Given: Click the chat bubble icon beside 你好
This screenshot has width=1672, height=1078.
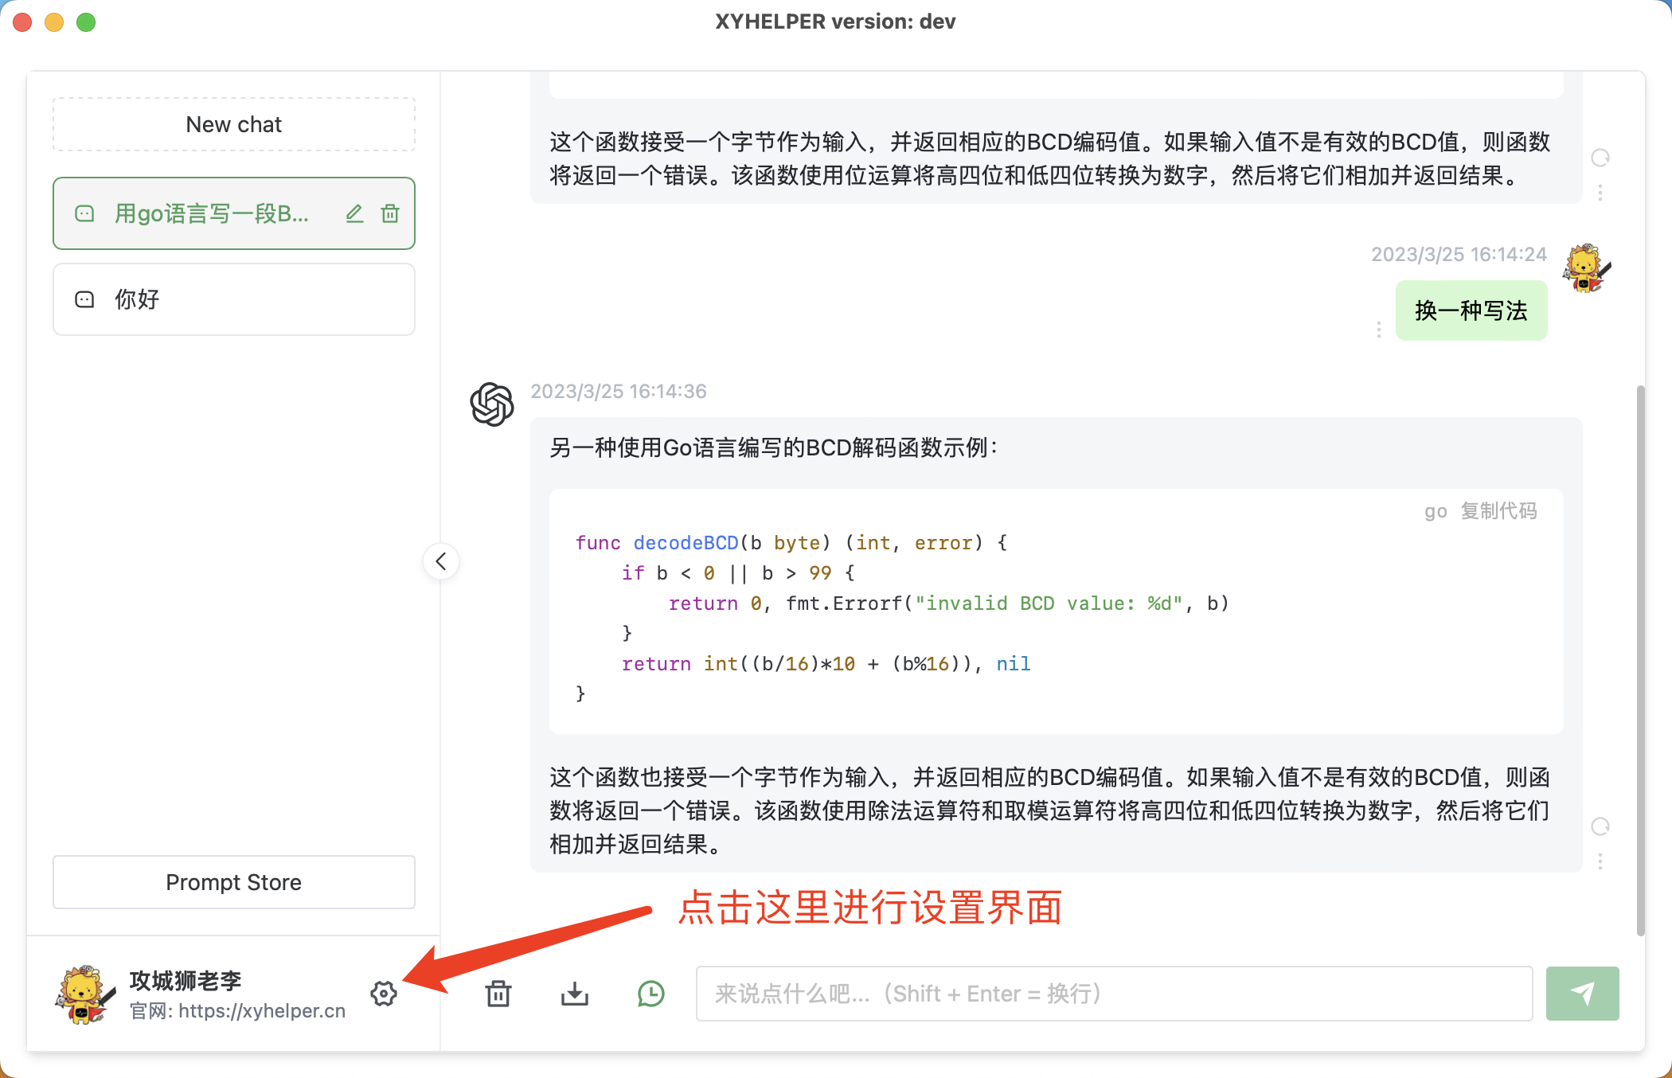Looking at the screenshot, I should tap(84, 299).
